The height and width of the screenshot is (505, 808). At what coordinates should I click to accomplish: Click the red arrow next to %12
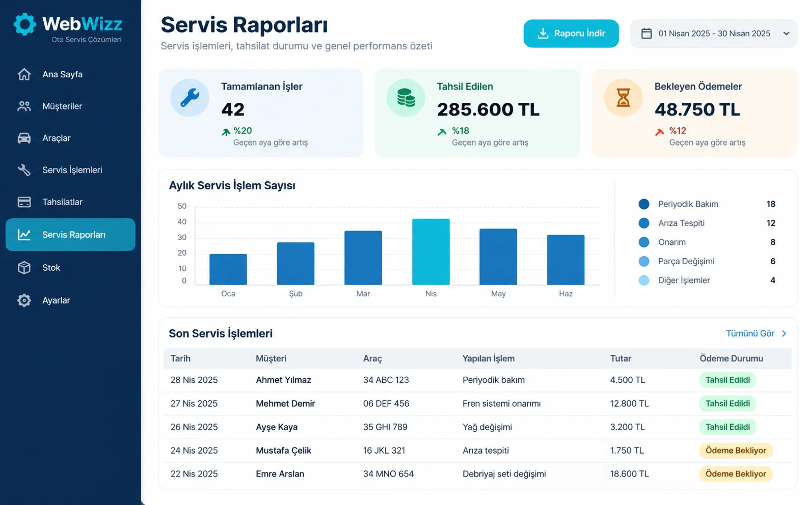(x=659, y=132)
